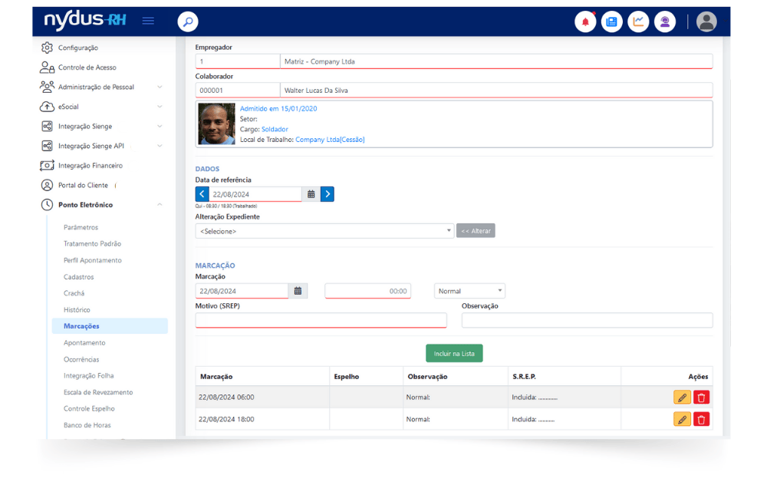767x482 pixels.
Task: Open the search magnifier icon
Action: tap(188, 21)
